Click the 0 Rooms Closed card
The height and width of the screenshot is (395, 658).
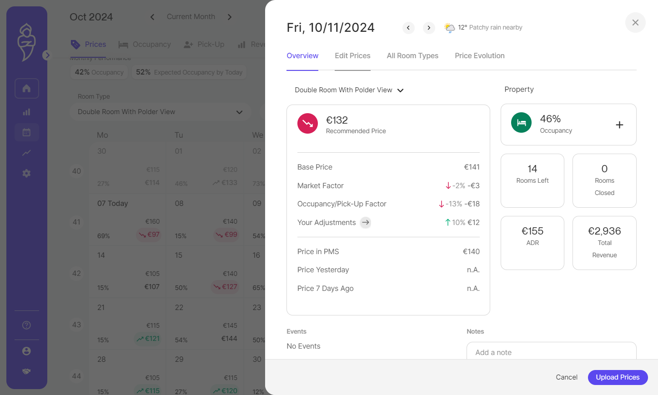pos(604,180)
